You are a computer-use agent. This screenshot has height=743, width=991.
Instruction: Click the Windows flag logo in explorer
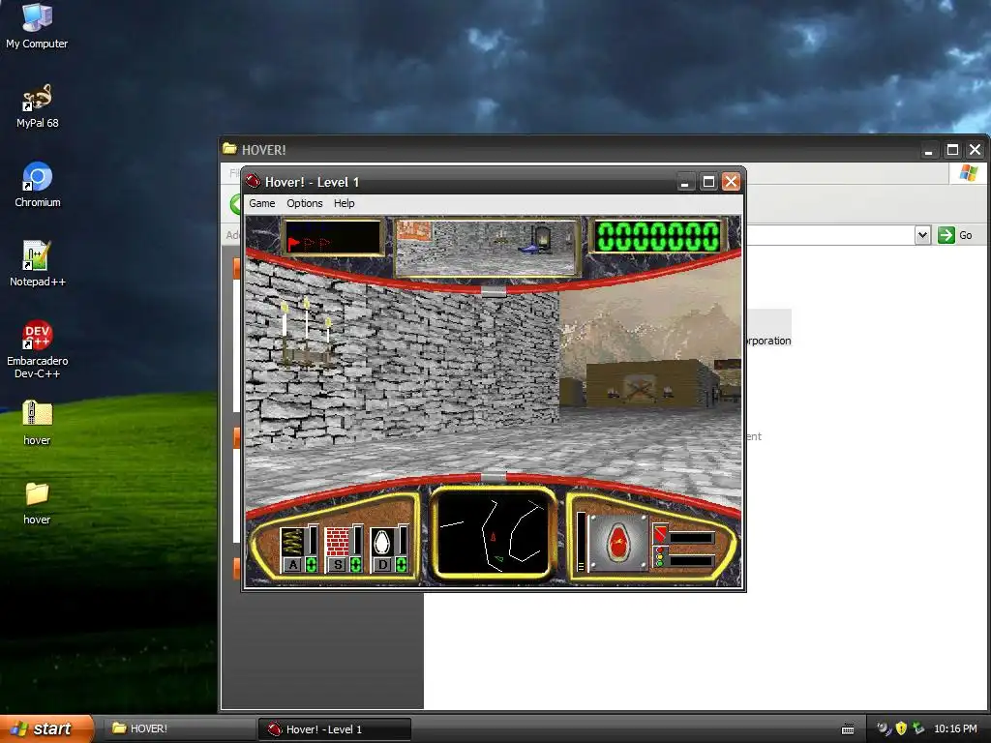tap(968, 172)
